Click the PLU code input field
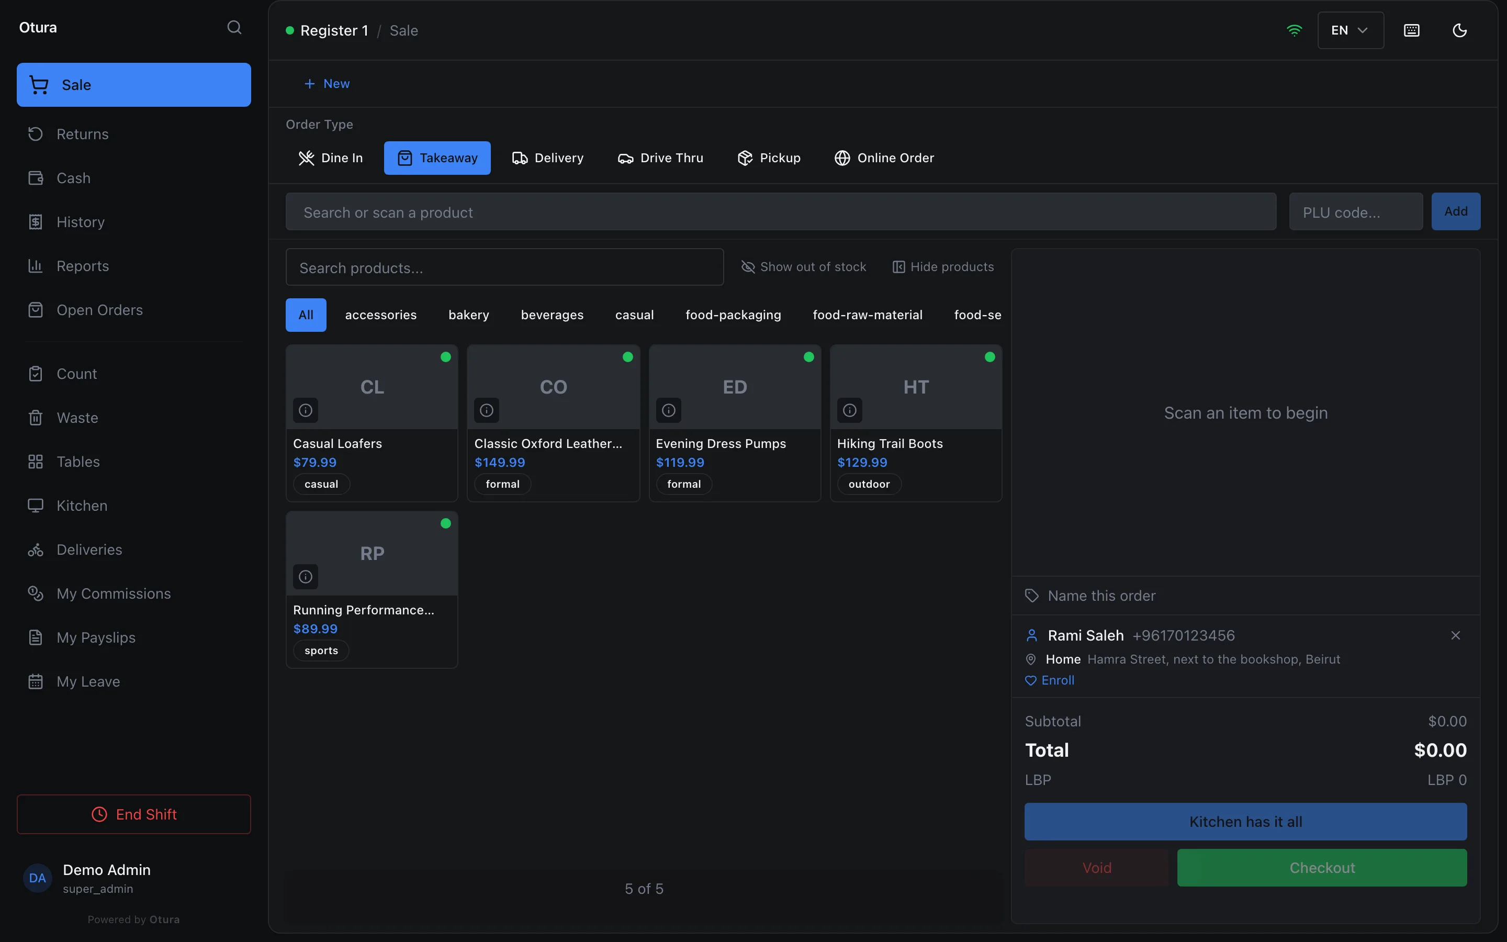Screen dimensions: 1507x942 coord(1356,212)
